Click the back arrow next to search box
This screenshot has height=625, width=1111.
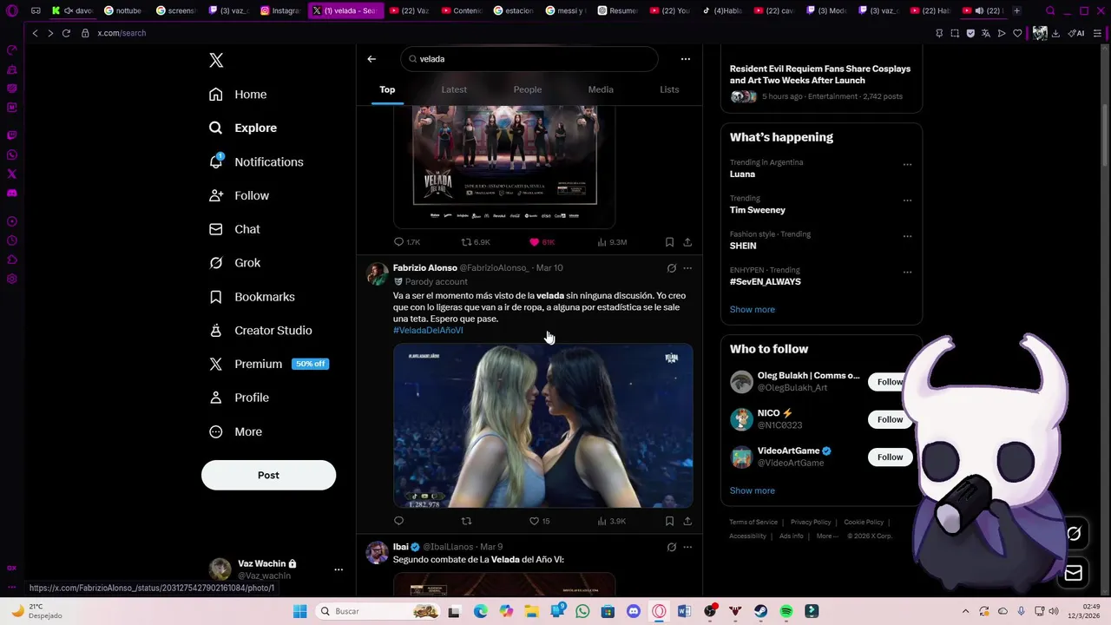[x=371, y=59]
